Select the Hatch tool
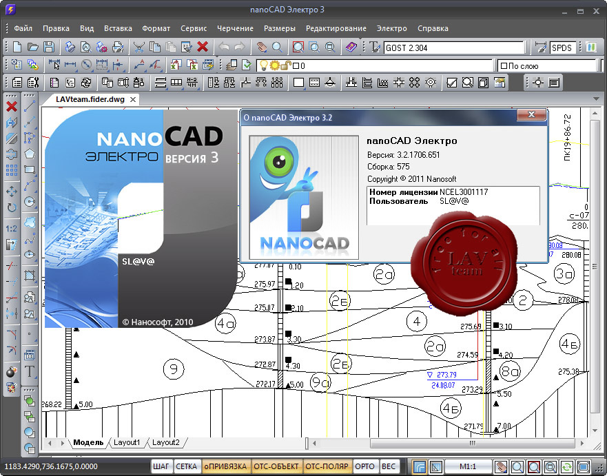The height and width of the screenshot is (476, 607). pyautogui.click(x=30, y=276)
